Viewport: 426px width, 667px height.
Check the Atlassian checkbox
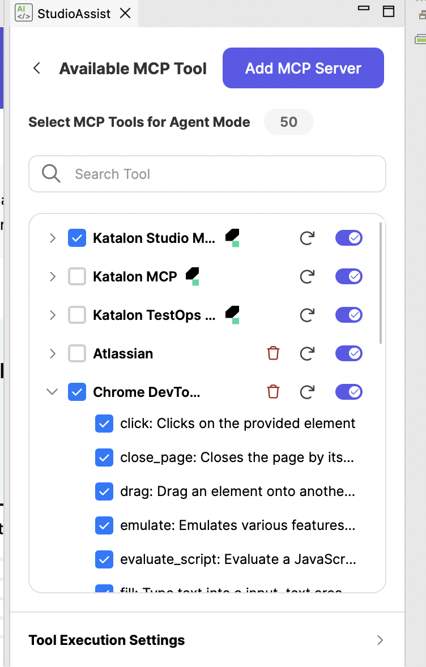click(77, 353)
